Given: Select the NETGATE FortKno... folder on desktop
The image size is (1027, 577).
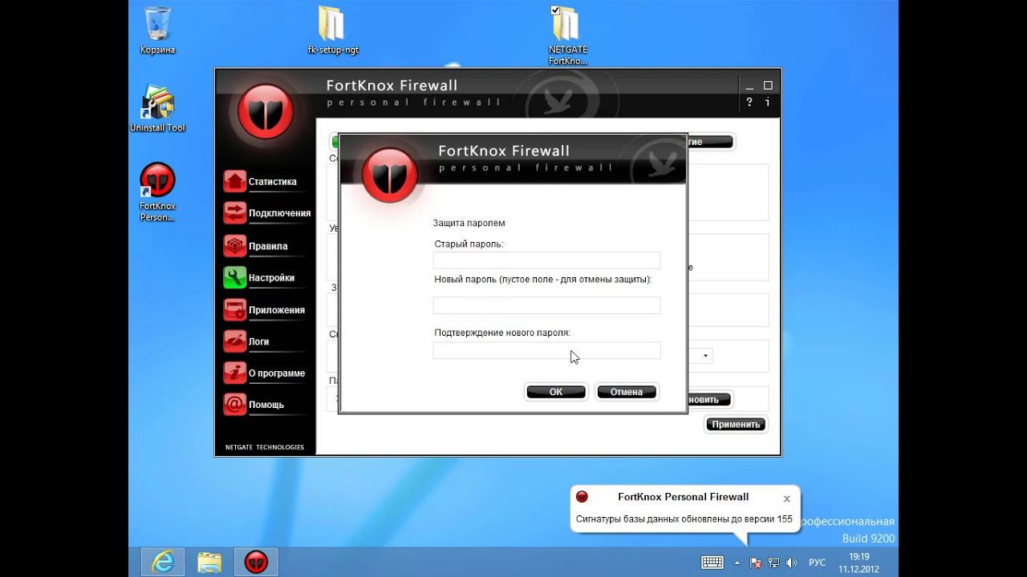Looking at the screenshot, I should tap(567, 35).
